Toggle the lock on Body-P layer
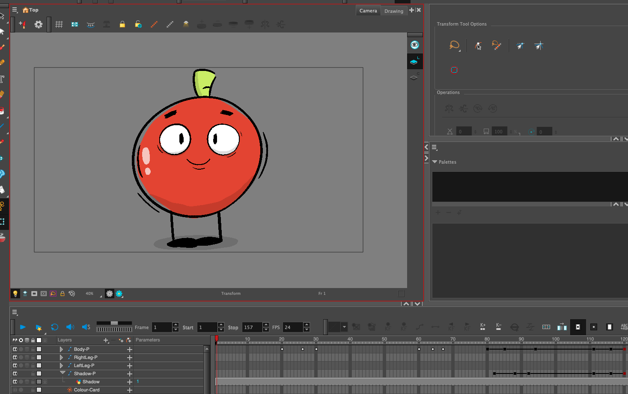 (33, 349)
